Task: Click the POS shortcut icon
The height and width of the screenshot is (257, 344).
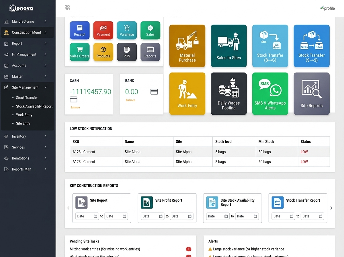Action: coord(127,52)
